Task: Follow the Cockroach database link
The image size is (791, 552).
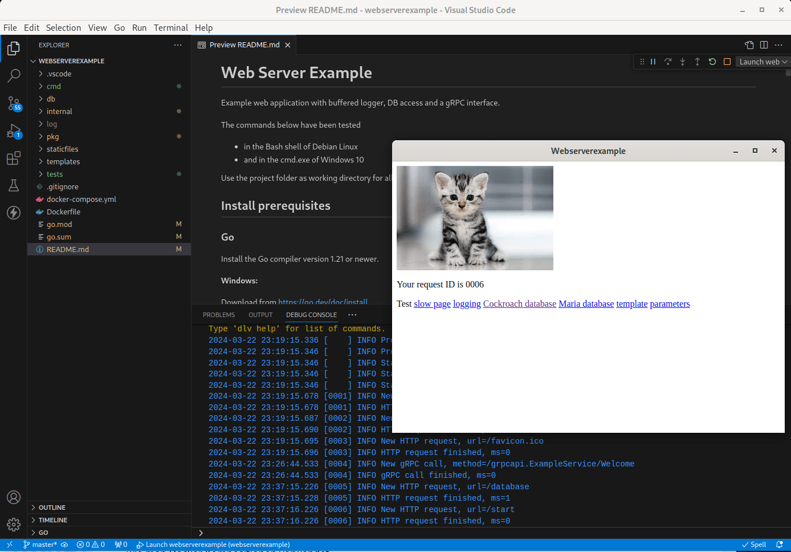Action: (x=519, y=303)
